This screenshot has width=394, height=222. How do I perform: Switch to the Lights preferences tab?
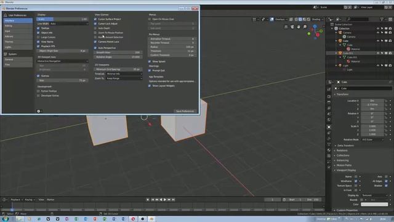(18, 47)
